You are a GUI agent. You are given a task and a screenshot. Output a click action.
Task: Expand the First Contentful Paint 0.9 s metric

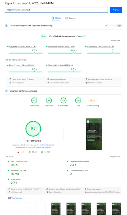(x=34, y=164)
